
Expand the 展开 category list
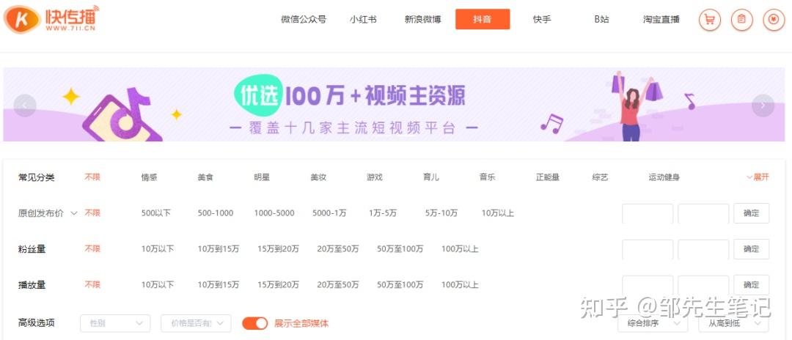coord(758,177)
